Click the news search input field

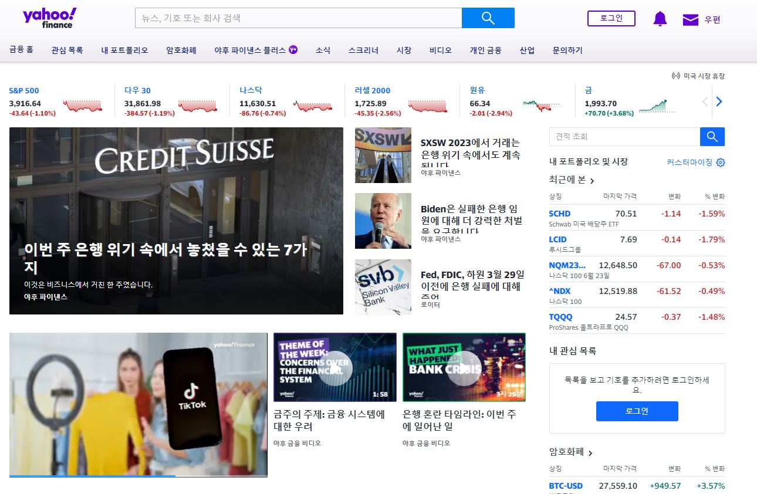coord(298,18)
